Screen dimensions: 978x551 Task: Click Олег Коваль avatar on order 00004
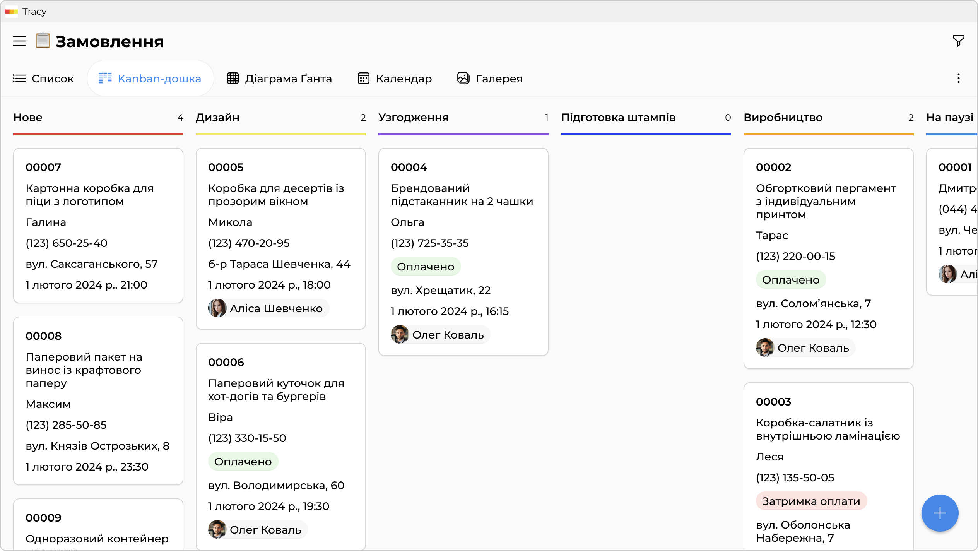(400, 335)
